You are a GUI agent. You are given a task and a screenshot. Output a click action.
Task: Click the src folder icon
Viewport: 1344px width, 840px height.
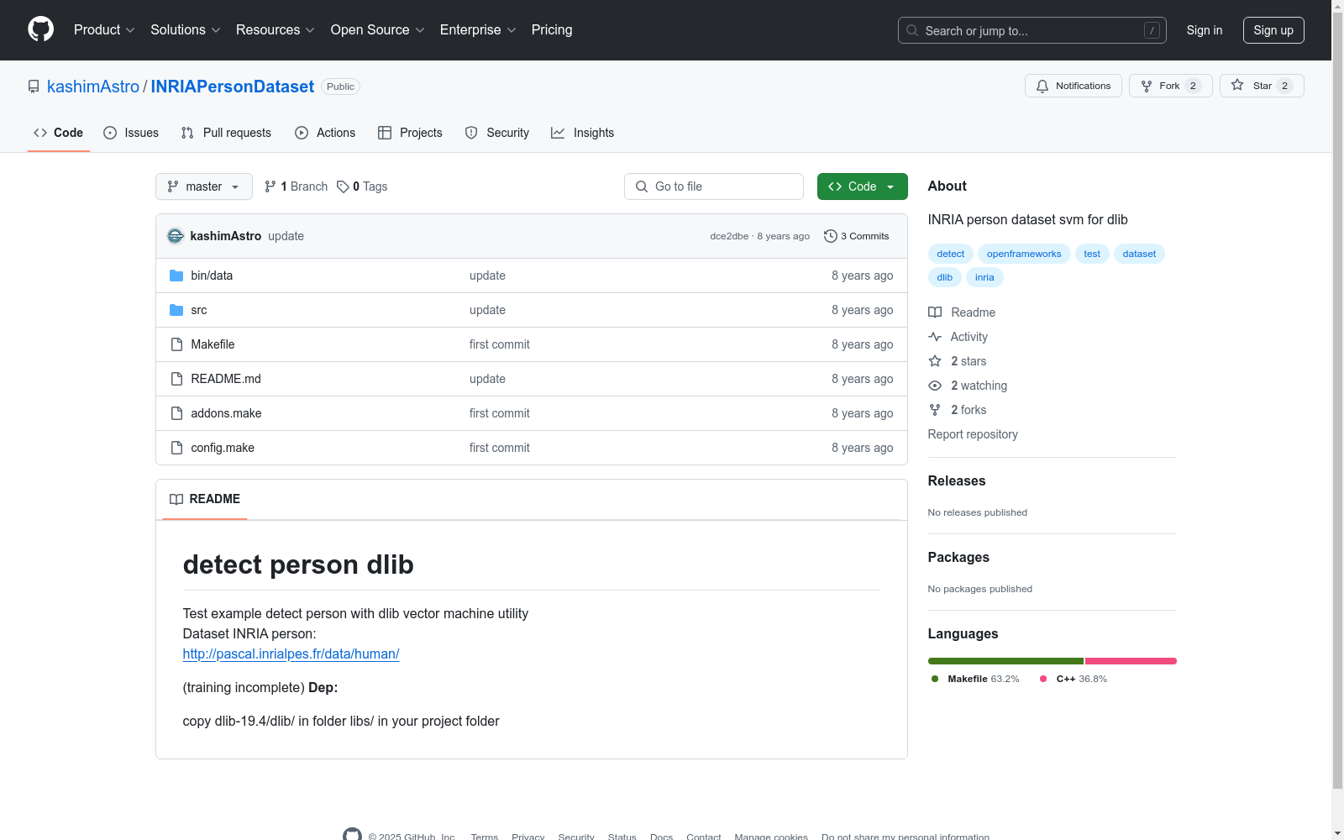176,310
